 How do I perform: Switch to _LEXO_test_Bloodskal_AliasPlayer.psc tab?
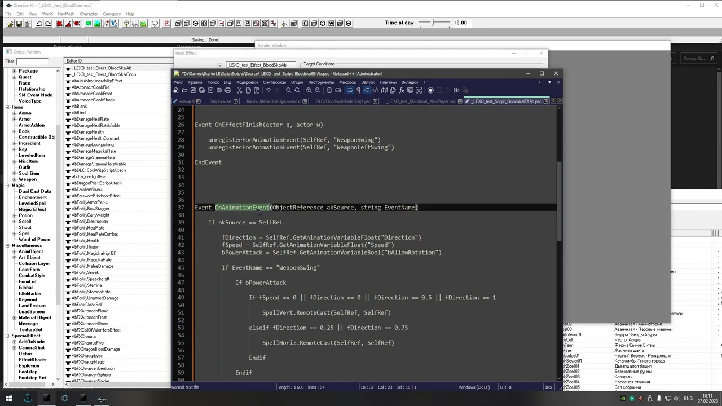click(423, 101)
